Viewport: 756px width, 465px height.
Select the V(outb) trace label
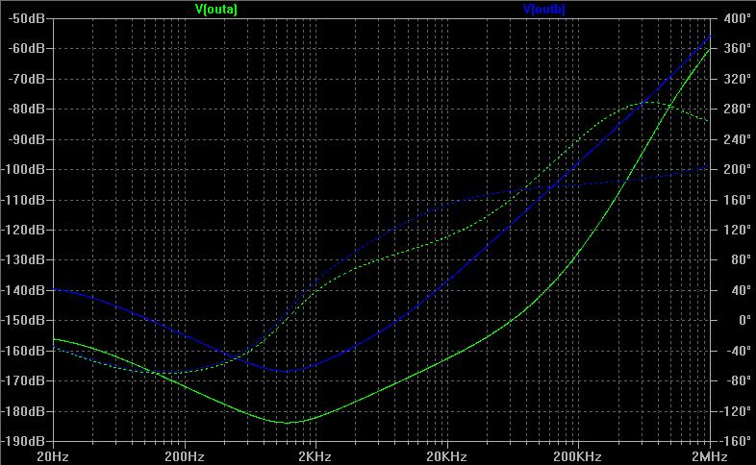543,10
